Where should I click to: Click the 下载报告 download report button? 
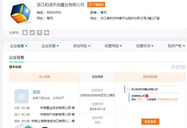[x=96, y=5]
